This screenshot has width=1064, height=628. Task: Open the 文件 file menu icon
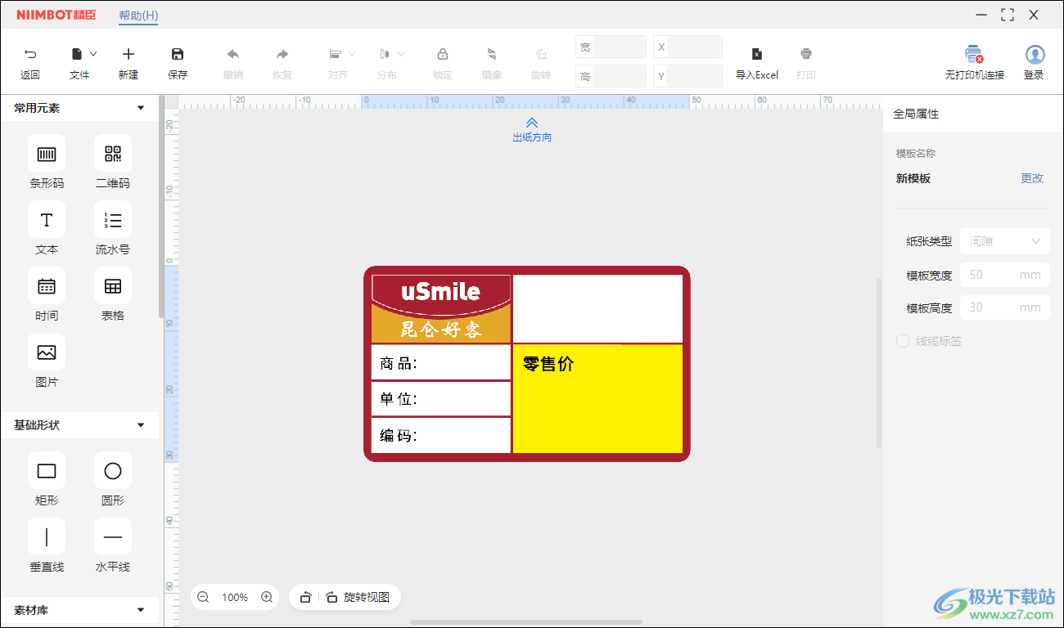coord(77,54)
